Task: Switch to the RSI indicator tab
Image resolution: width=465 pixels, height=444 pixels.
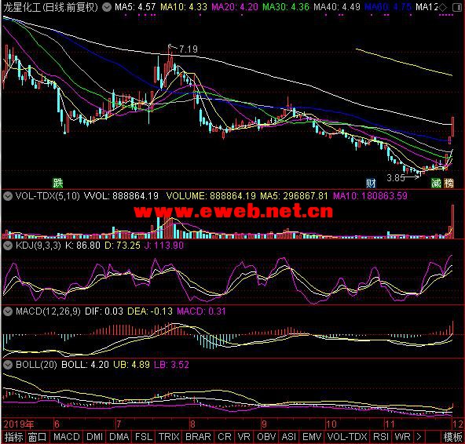Action: point(381,437)
